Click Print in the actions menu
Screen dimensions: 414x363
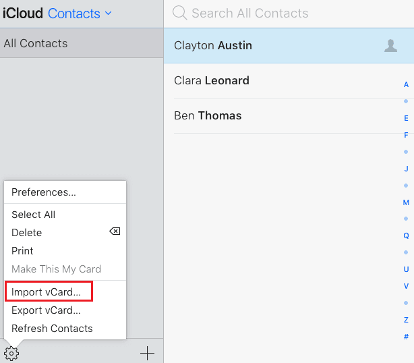tap(22, 250)
